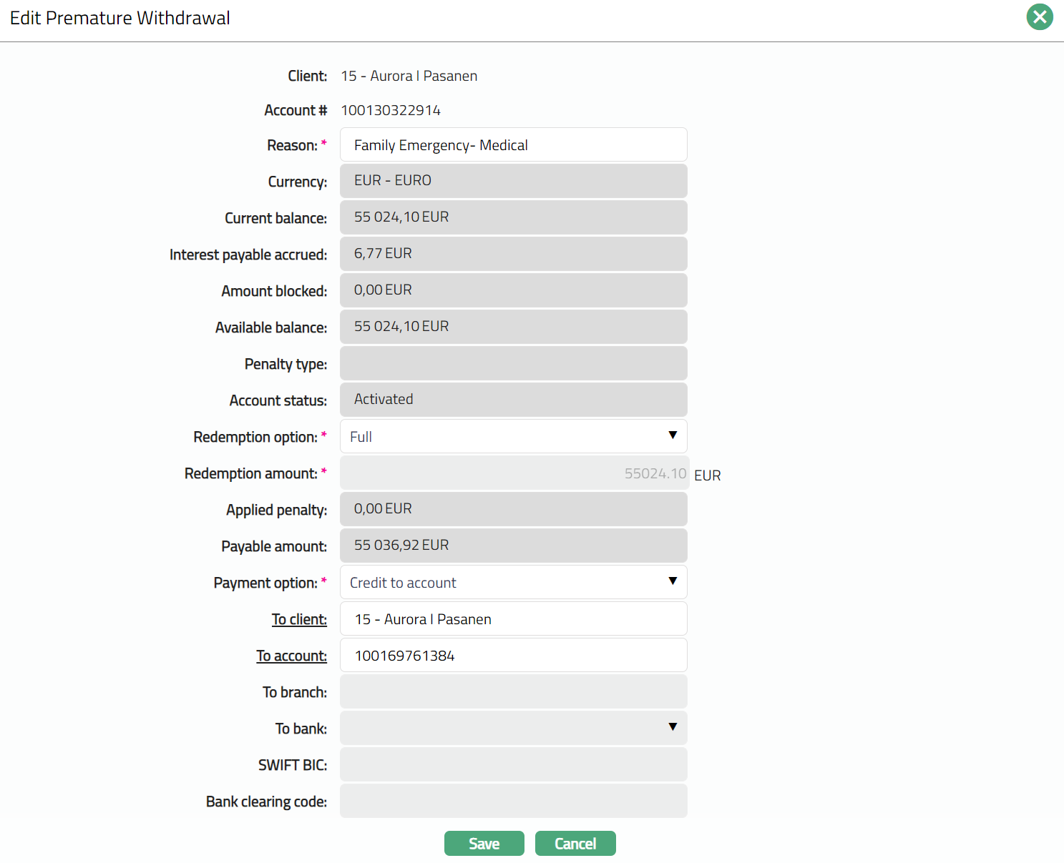1064x863 pixels.
Task: Click the Account status field
Action: 513,400
